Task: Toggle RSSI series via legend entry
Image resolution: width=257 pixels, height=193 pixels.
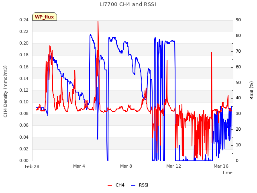Action: (x=139, y=185)
